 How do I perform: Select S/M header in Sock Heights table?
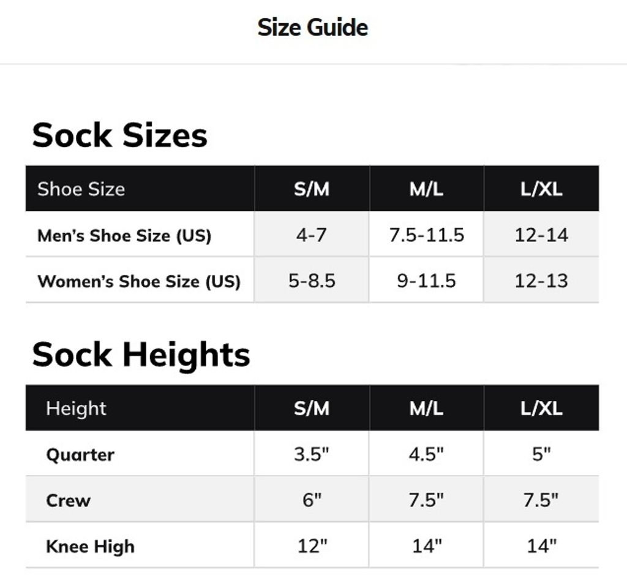312,408
